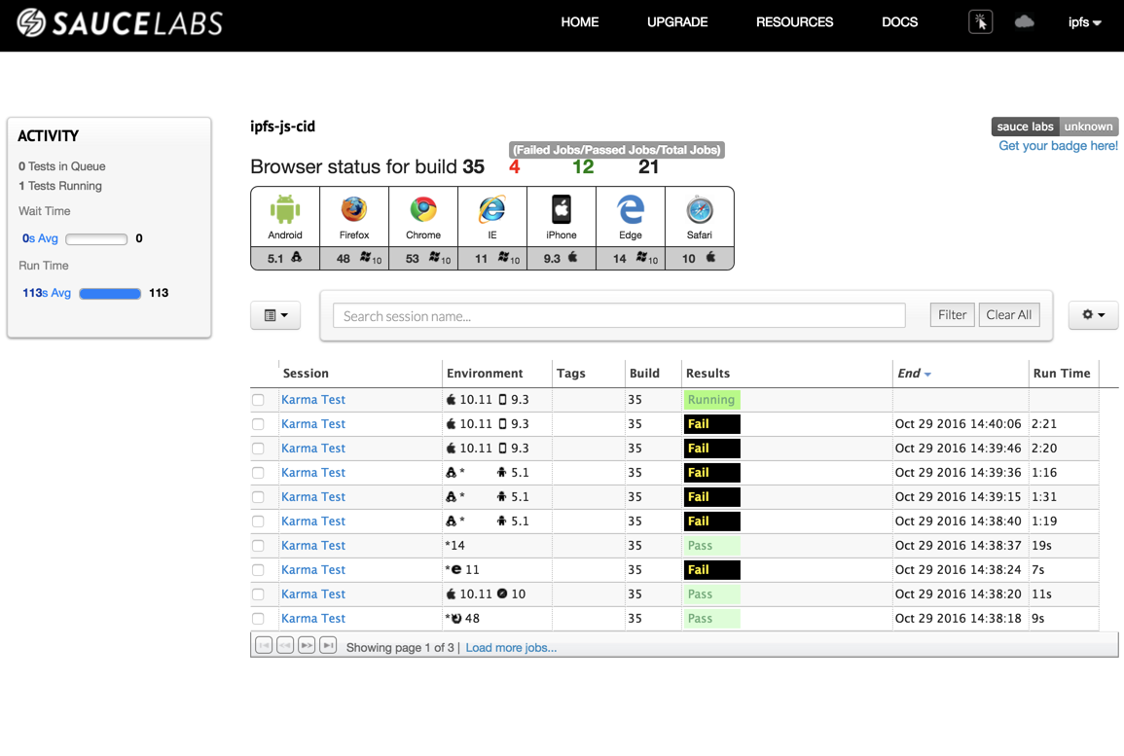This screenshot has width=1124, height=756.
Task: Open the Karma Test that ended 14:38:18
Action: [313, 619]
